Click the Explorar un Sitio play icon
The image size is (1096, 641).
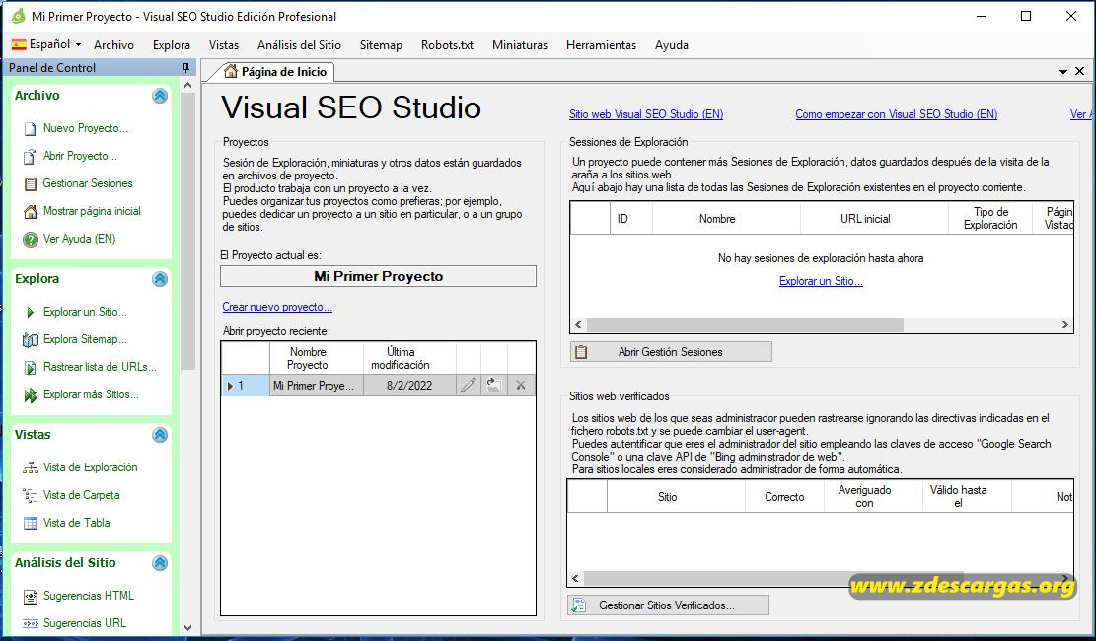click(x=30, y=312)
